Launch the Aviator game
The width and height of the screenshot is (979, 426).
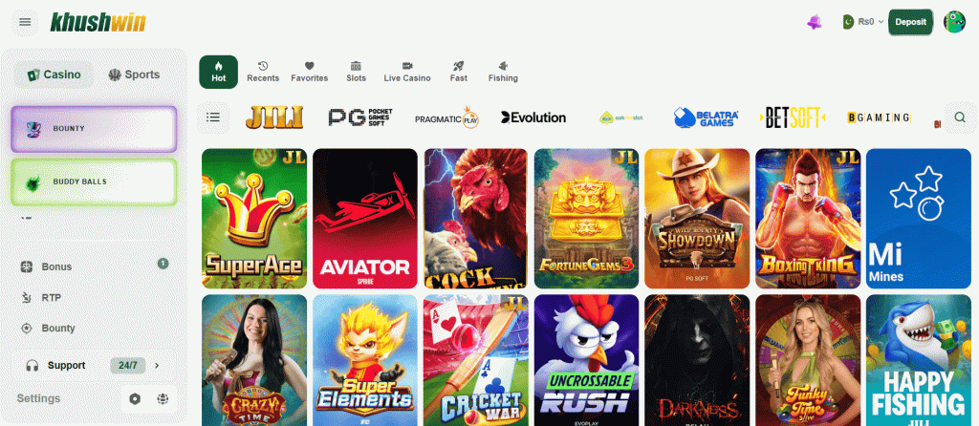point(364,219)
